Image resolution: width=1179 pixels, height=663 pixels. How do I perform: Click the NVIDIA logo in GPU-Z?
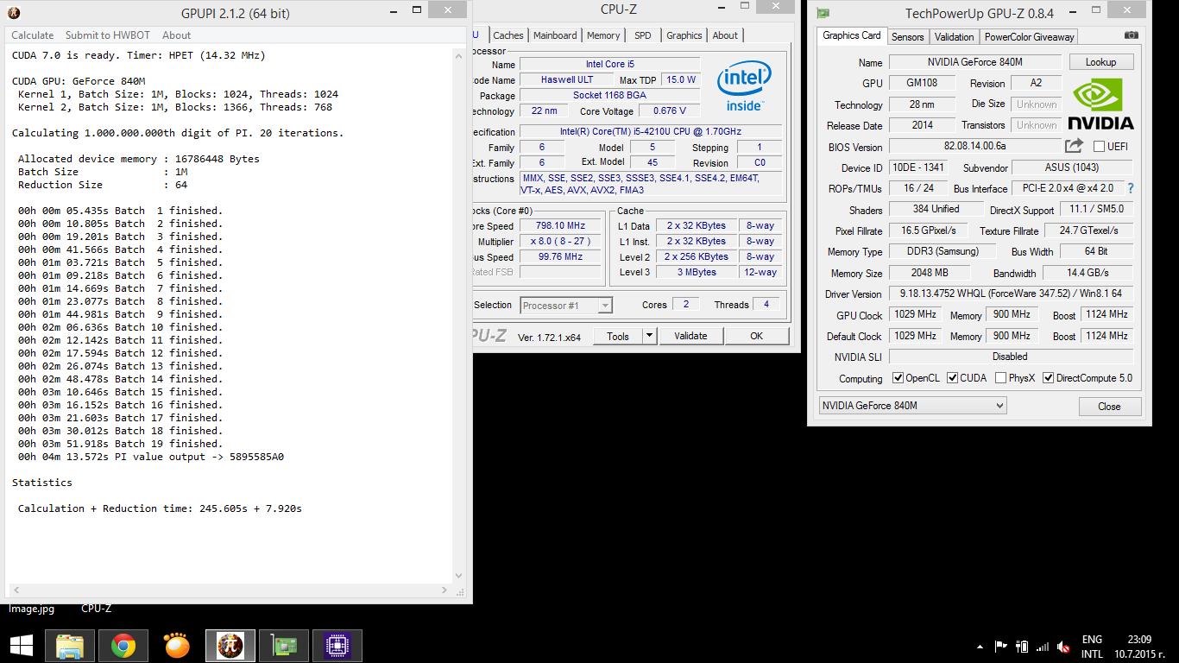1100,104
